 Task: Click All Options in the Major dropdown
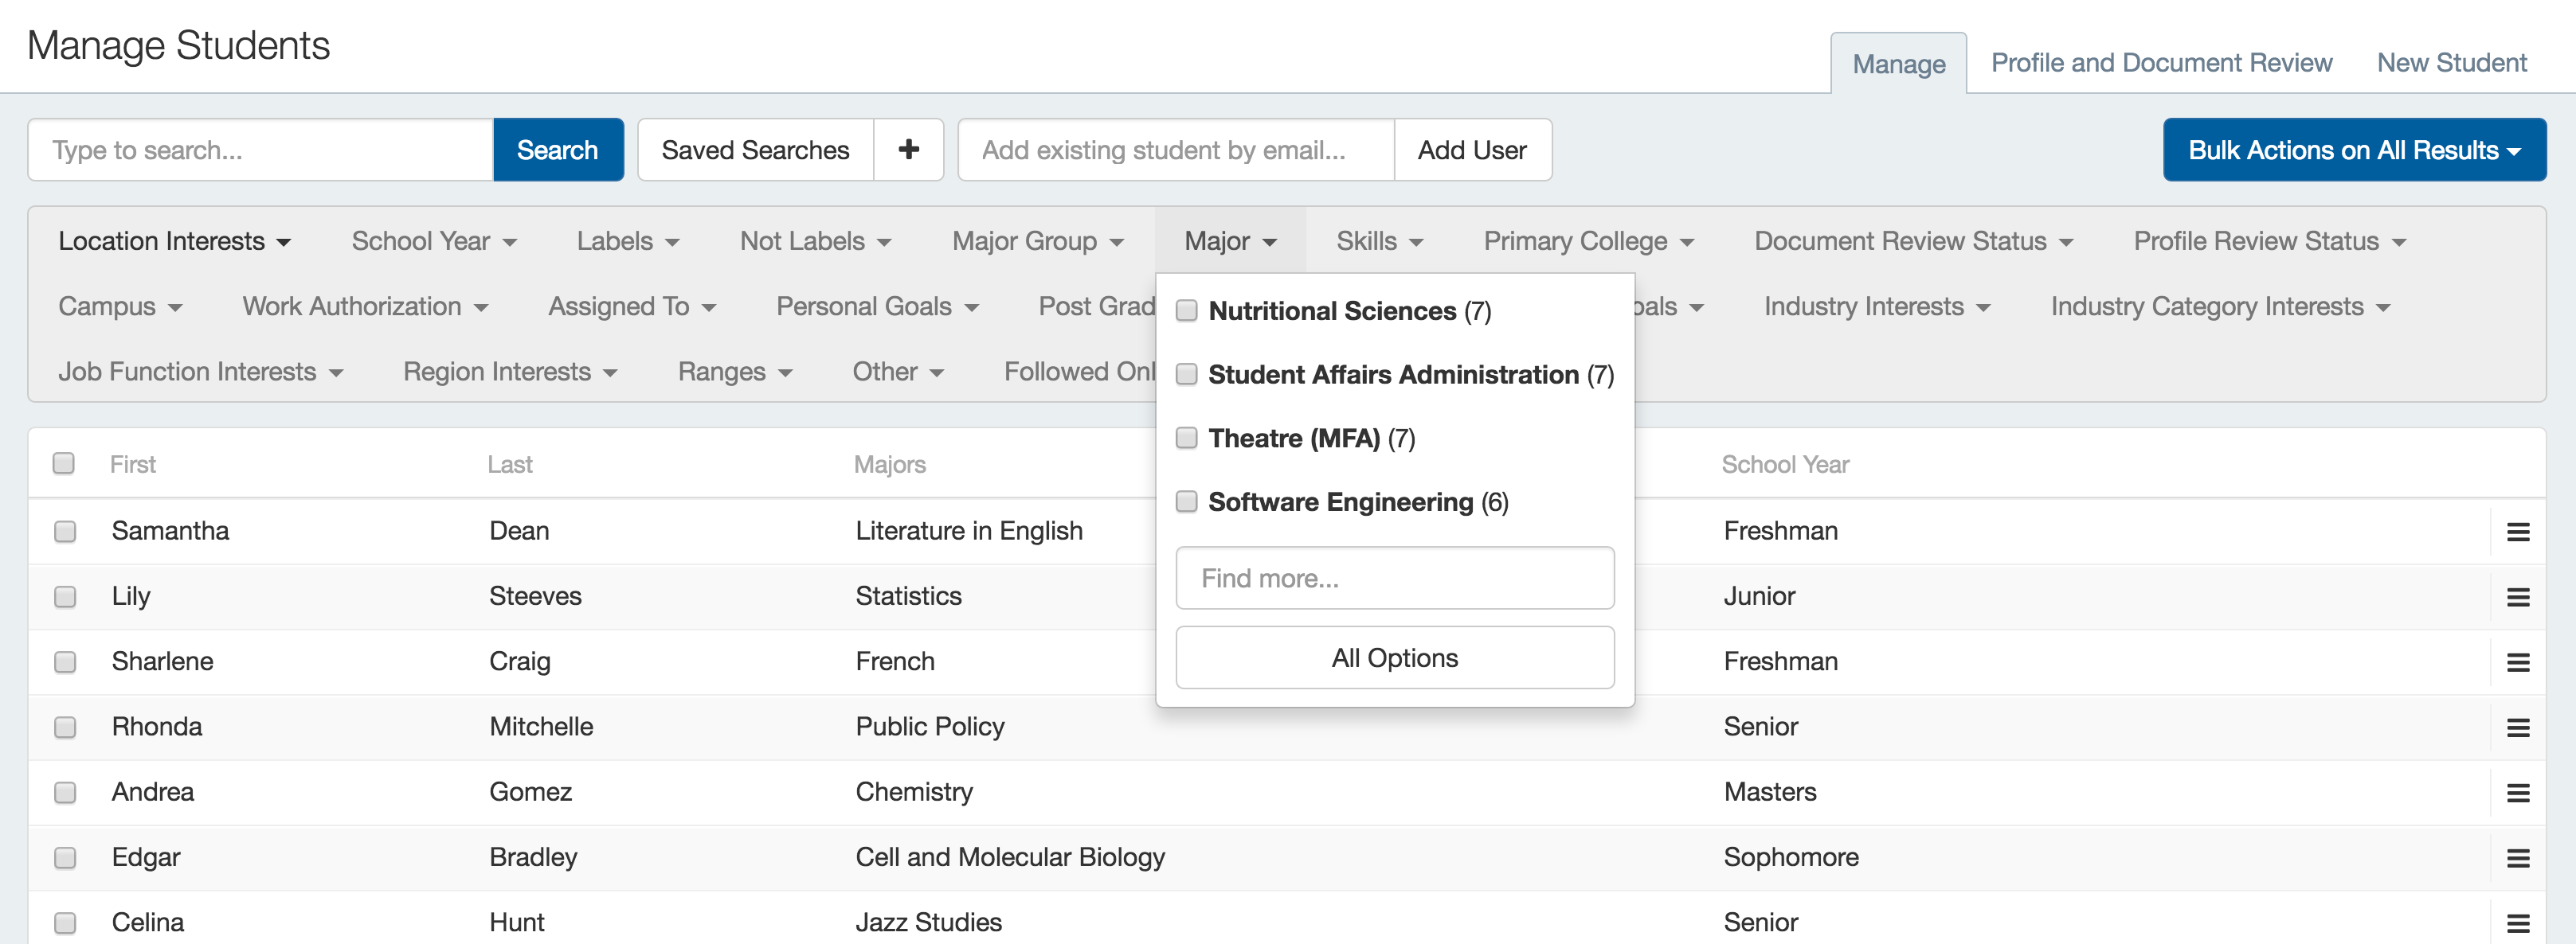pos(1394,657)
